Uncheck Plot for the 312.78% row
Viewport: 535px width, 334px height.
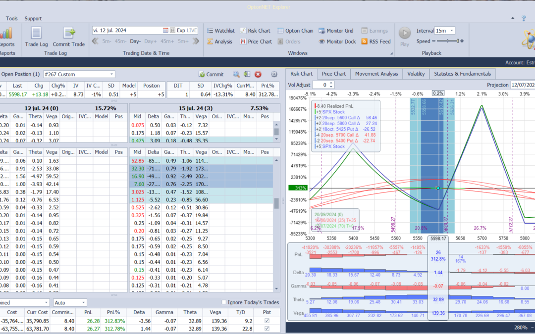[x=267, y=329]
